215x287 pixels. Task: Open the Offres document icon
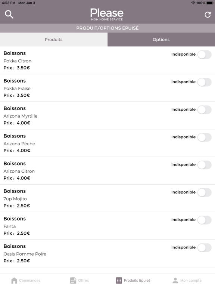73,280
